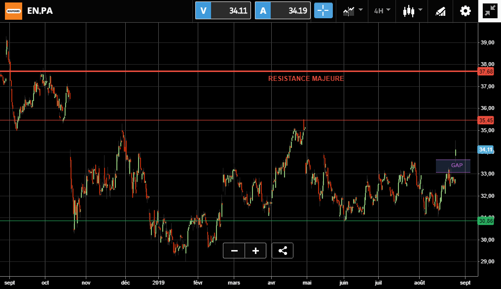Click the févr label on time axis

coord(198,283)
